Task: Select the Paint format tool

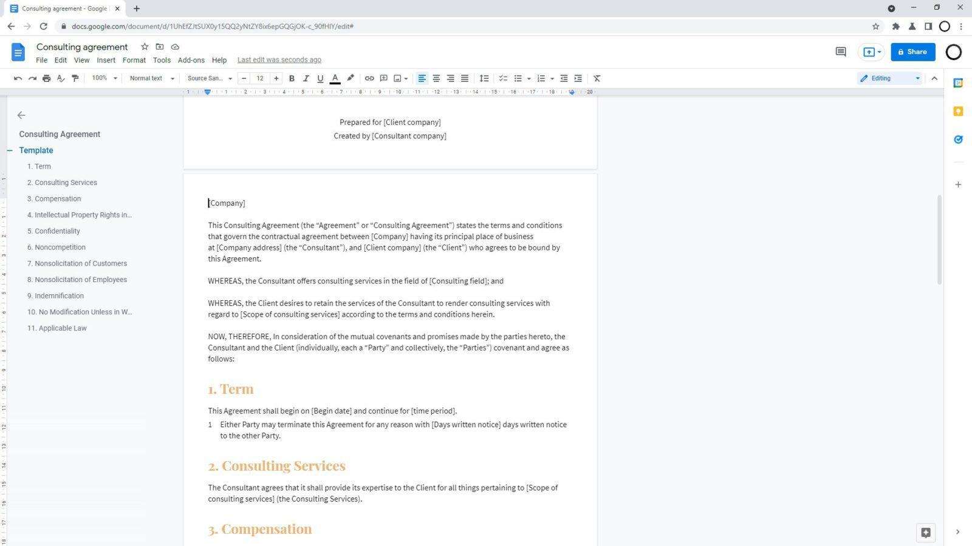Action: [75, 78]
